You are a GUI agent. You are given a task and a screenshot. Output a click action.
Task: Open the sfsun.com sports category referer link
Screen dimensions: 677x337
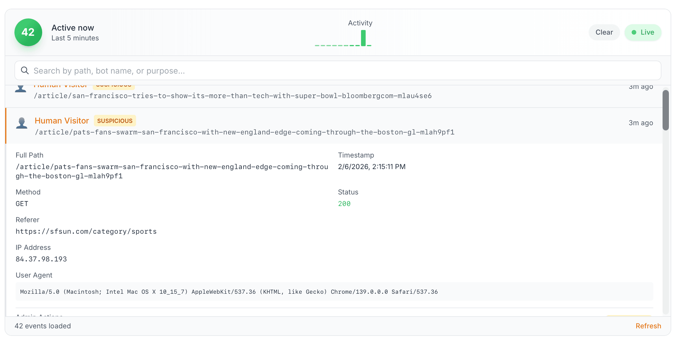[86, 231]
